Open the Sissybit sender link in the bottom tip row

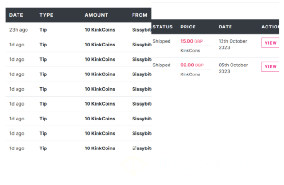142,148
